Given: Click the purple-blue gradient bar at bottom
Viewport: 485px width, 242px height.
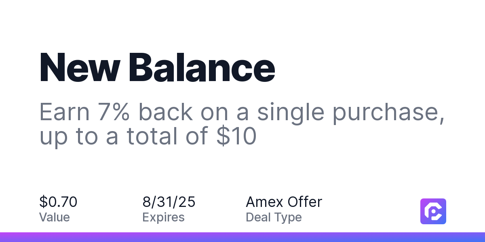Looking at the screenshot, I should coord(242,237).
